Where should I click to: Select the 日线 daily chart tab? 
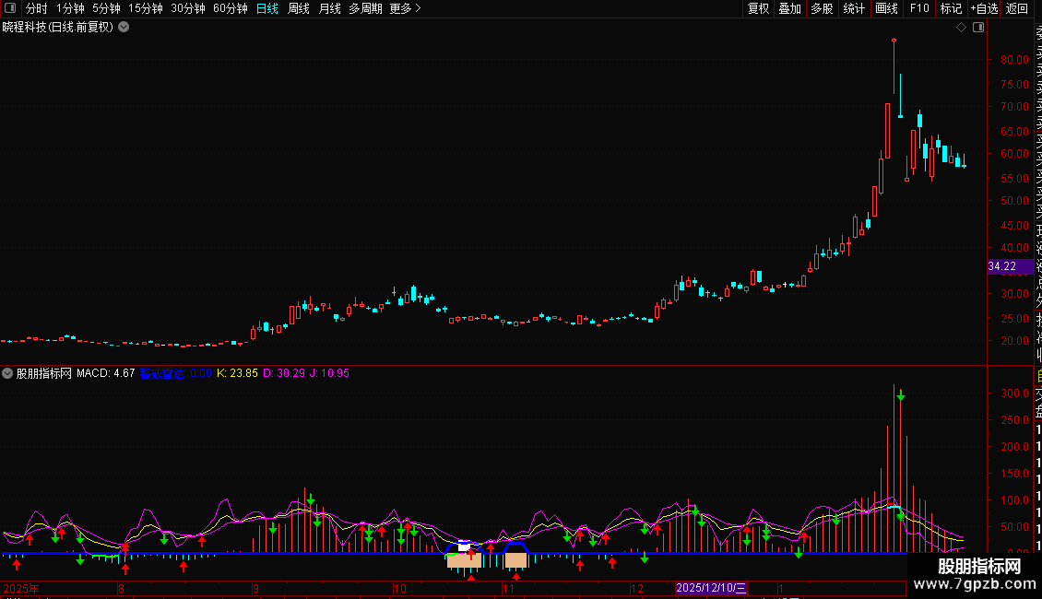click(x=267, y=8)
